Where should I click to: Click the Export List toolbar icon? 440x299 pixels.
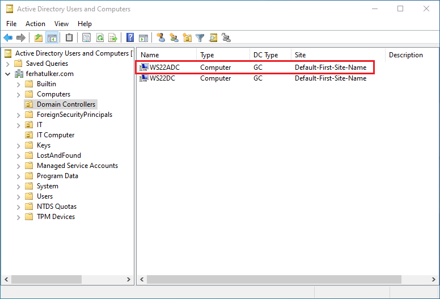113,37
